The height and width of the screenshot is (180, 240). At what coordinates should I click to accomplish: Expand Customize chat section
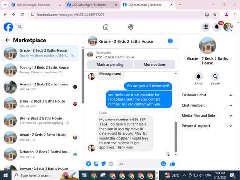207,95
